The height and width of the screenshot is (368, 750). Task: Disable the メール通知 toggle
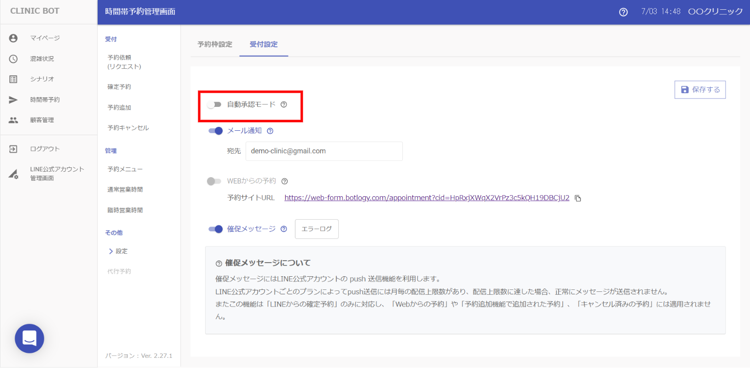[x=215, y=131]
